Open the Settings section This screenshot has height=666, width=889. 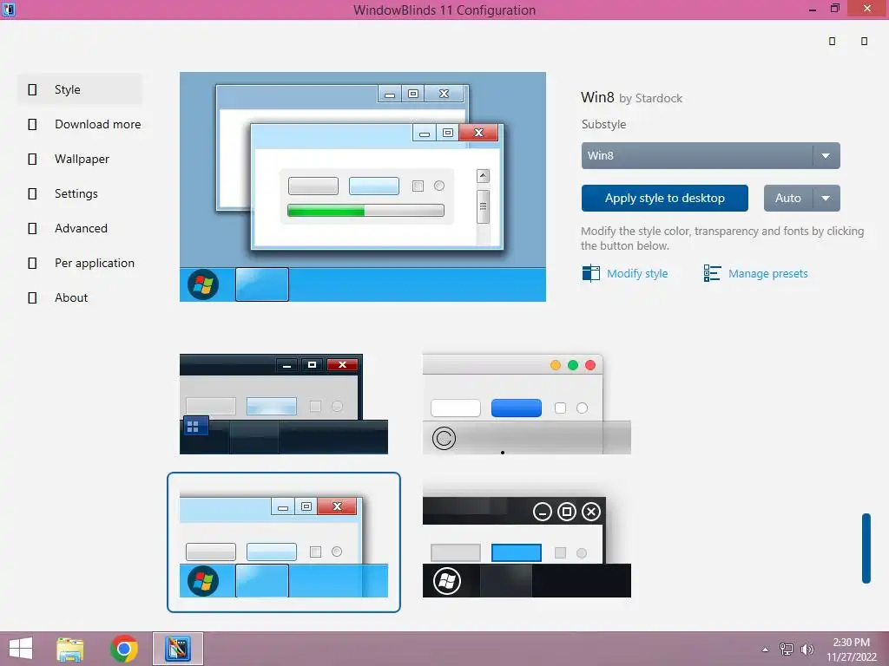click(x=76, y=193)
